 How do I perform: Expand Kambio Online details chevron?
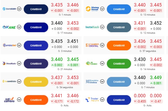click(102, 81)
